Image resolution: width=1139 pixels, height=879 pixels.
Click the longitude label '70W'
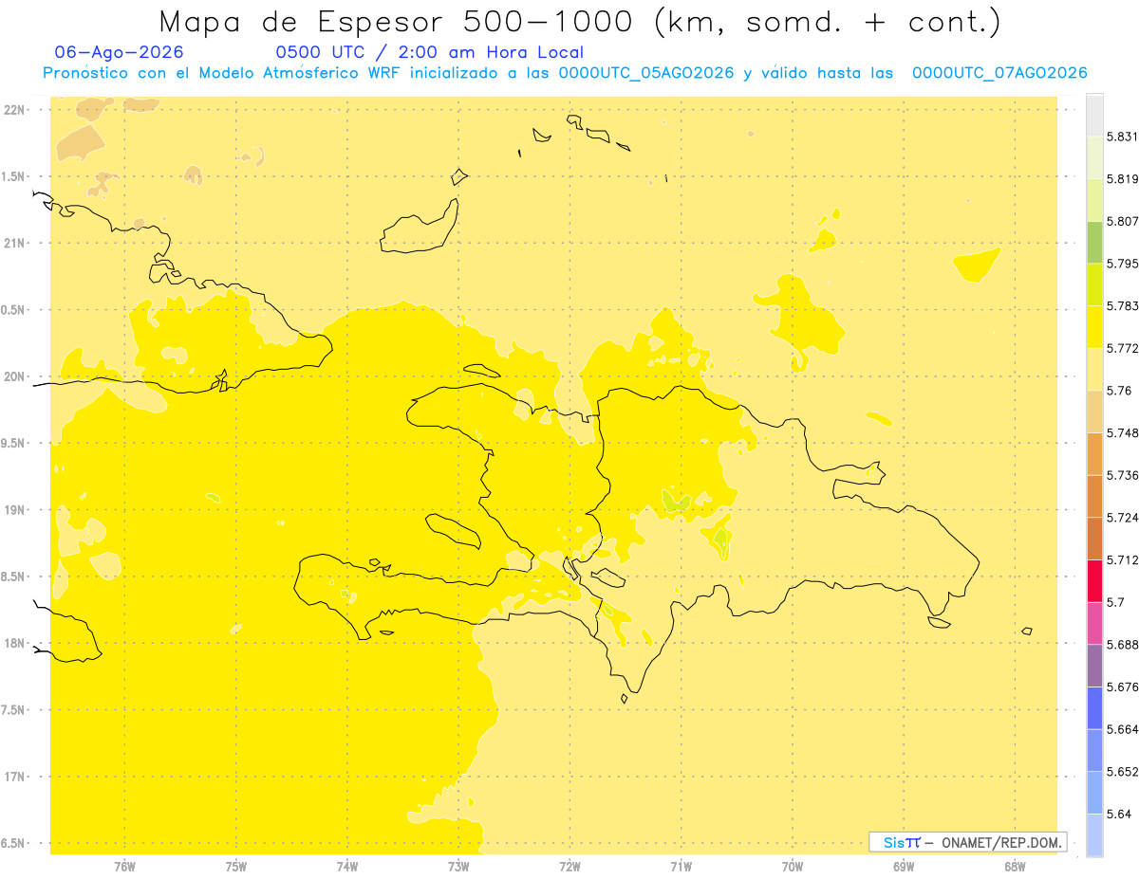[792, 867]
